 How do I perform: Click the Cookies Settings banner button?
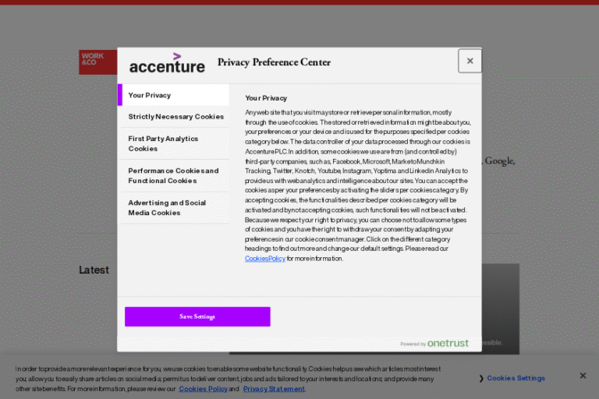[516, 378]
